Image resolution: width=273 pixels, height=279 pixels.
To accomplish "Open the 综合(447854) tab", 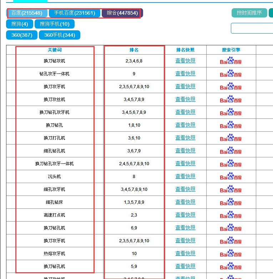I will tap(122, 13).
